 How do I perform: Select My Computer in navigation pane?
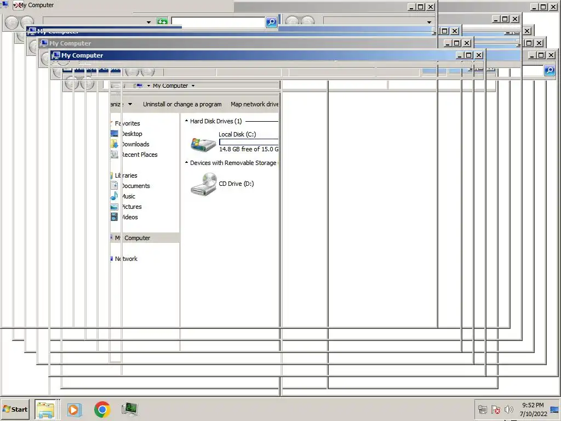[x=133, y=238]
